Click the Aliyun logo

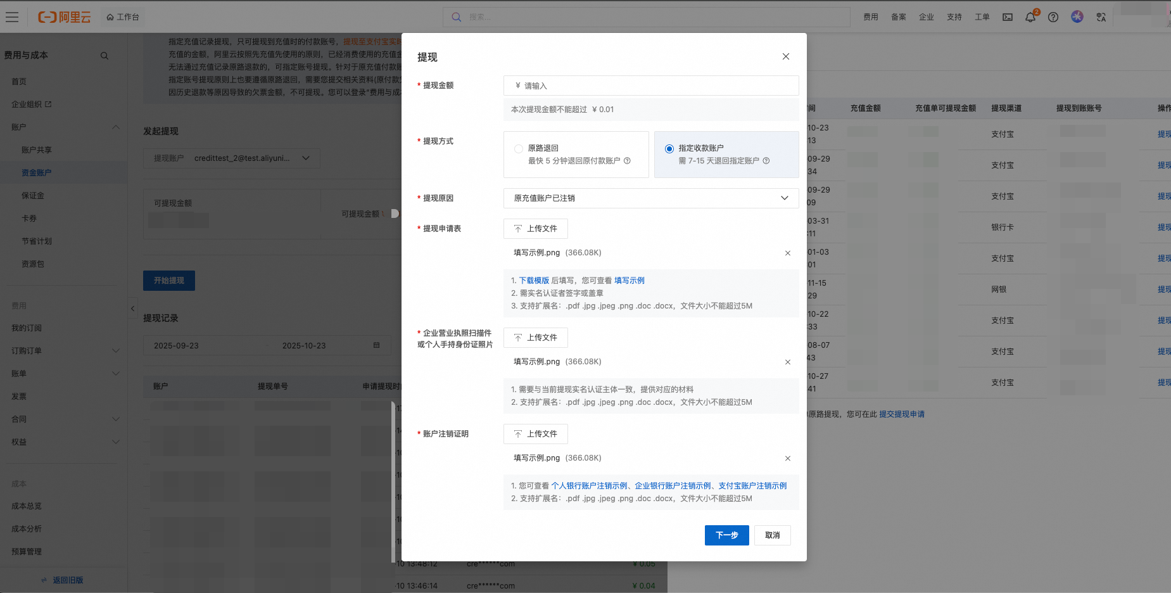[x=65, y=17]
